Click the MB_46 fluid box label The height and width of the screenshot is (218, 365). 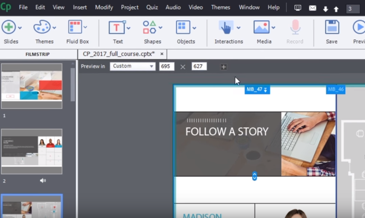[x=336, y=90]
